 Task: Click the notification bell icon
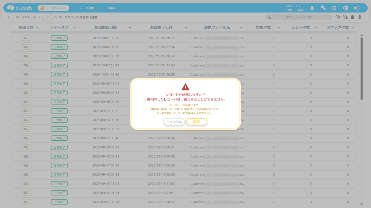coord(312,8)
